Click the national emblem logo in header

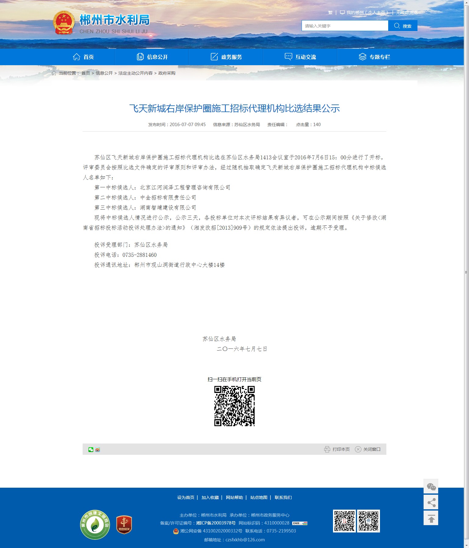coord(64,23)
